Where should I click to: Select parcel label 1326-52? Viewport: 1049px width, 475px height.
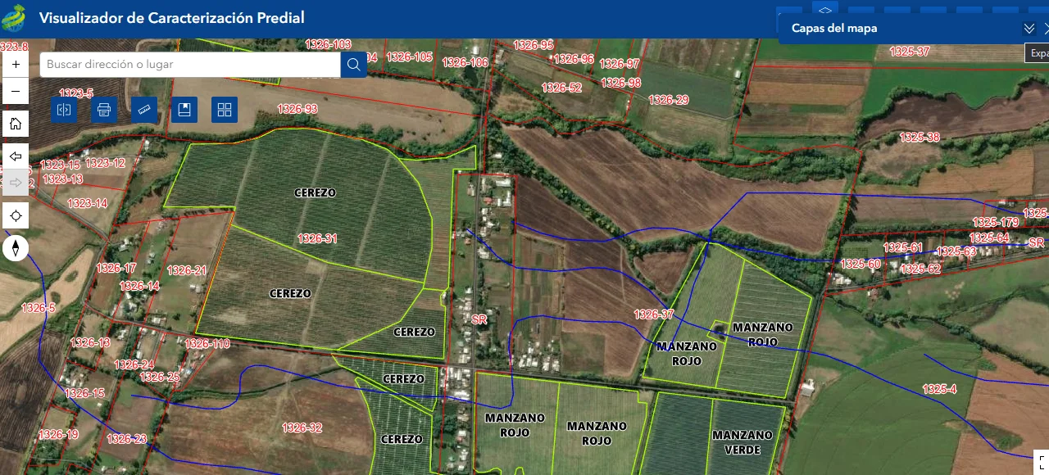[x=561, y=88]
